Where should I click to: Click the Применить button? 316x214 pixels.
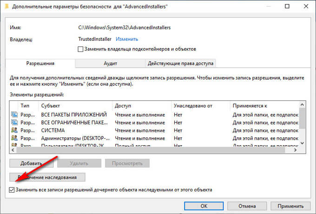click(x=290, y=206)
